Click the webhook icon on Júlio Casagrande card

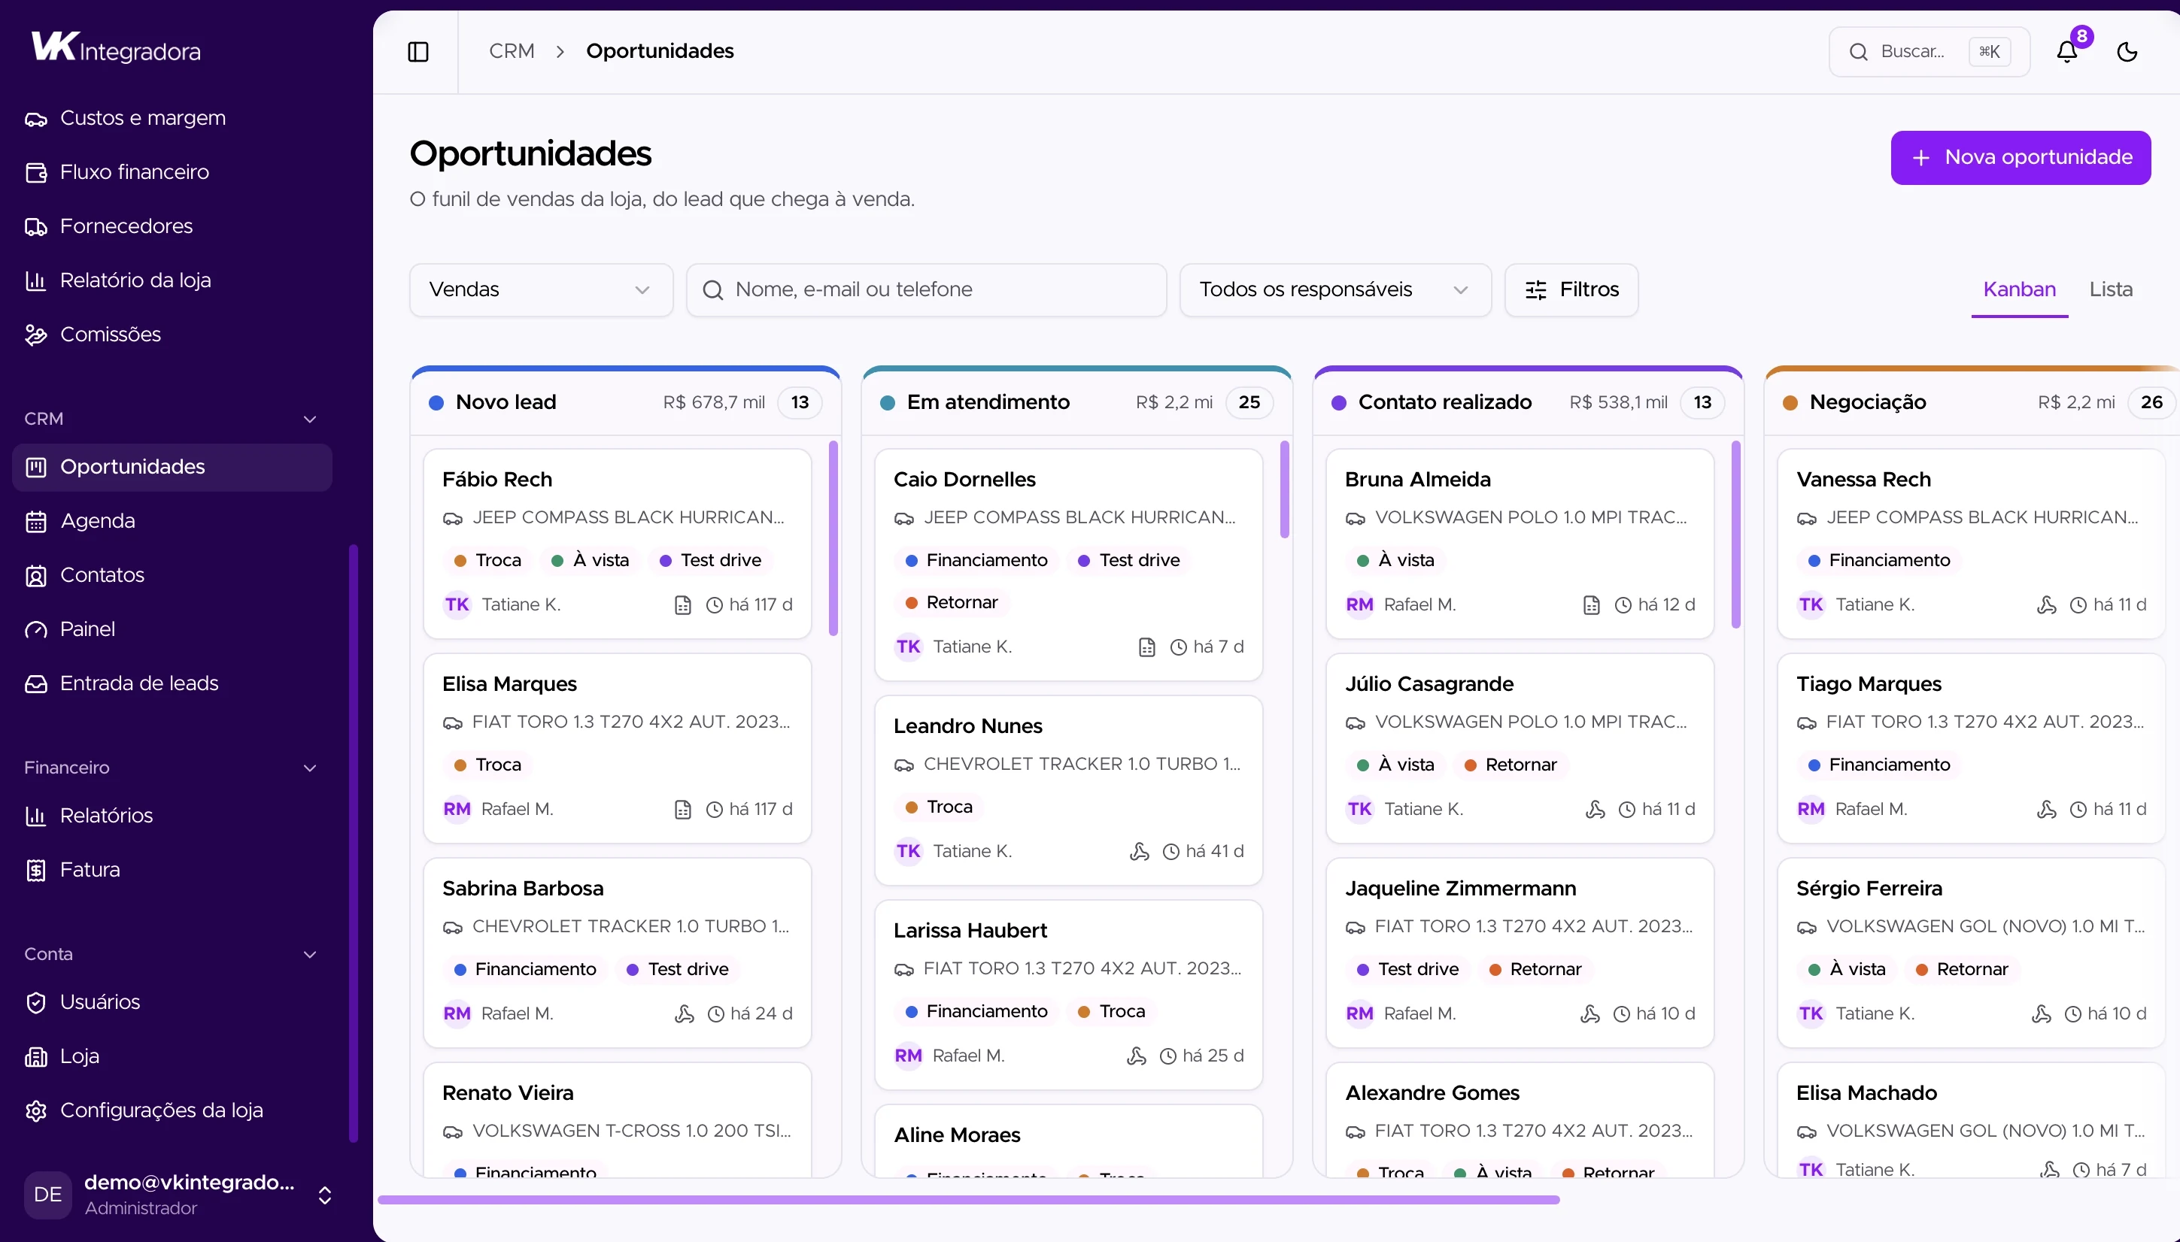tap(1595, 810)
